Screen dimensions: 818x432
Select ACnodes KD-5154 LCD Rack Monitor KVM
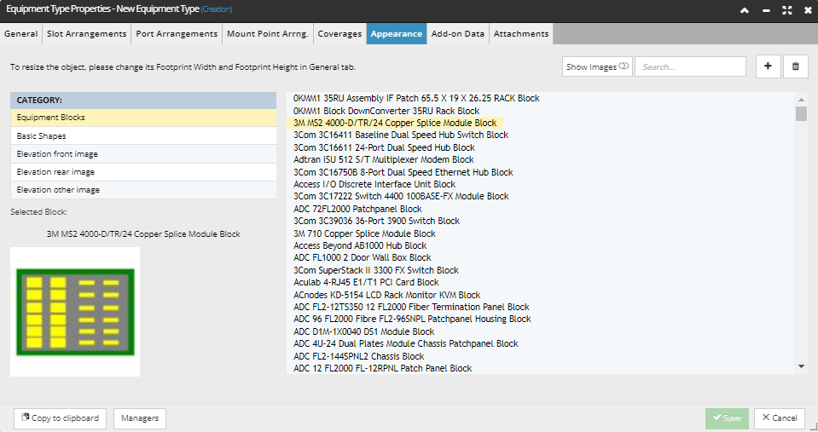tap(386, 295)
